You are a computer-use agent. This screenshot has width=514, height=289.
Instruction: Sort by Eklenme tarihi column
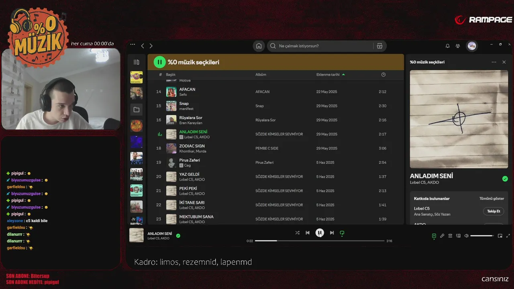[x=328, y=75]
